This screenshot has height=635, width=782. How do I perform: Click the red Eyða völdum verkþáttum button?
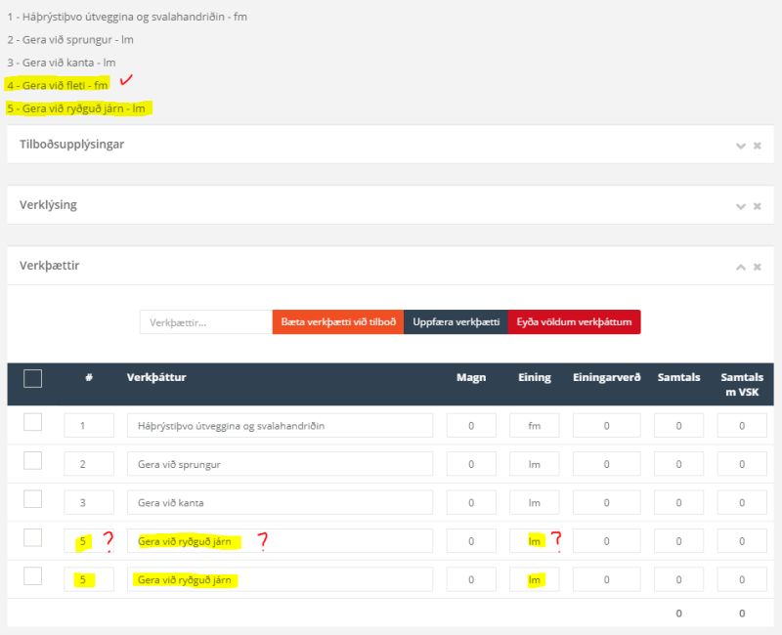574,321
